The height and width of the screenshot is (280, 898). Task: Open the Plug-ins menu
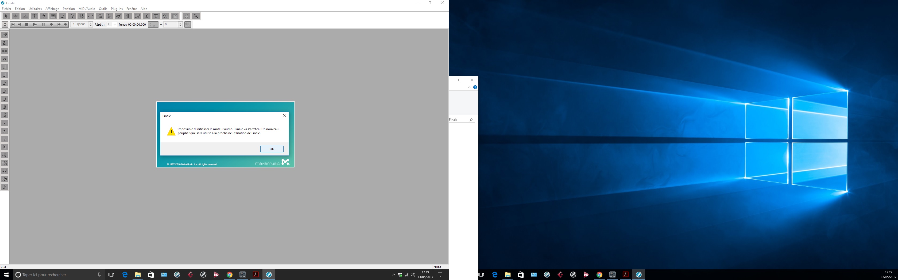pos(117,9)
